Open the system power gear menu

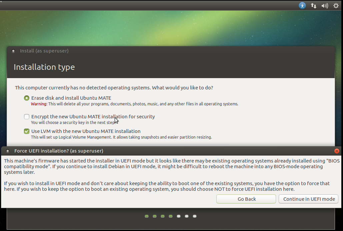336,6
